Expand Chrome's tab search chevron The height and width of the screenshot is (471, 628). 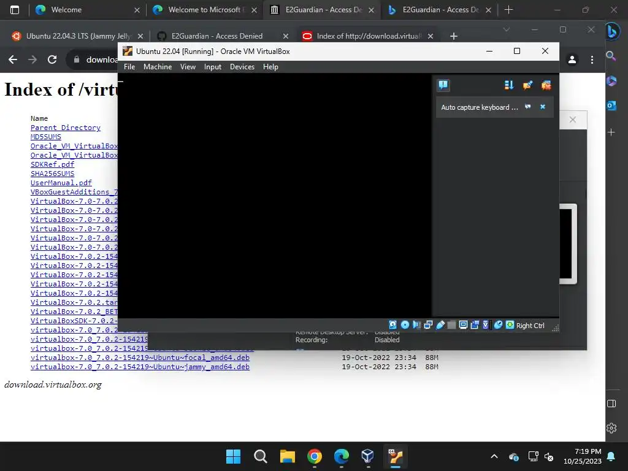[x=506, y=29]
